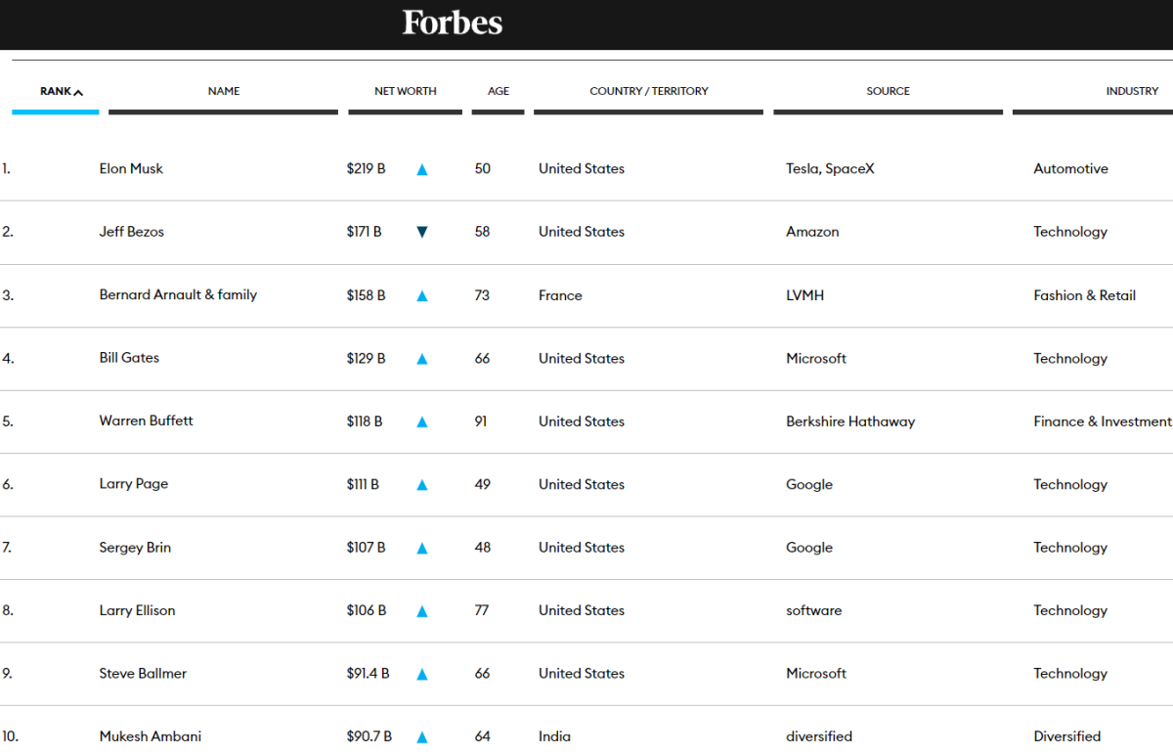Sort the list by Name column

(x=223, y=91)
